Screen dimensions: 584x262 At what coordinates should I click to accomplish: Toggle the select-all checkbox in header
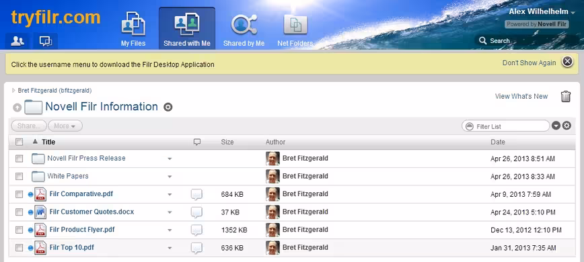(19, 142)
